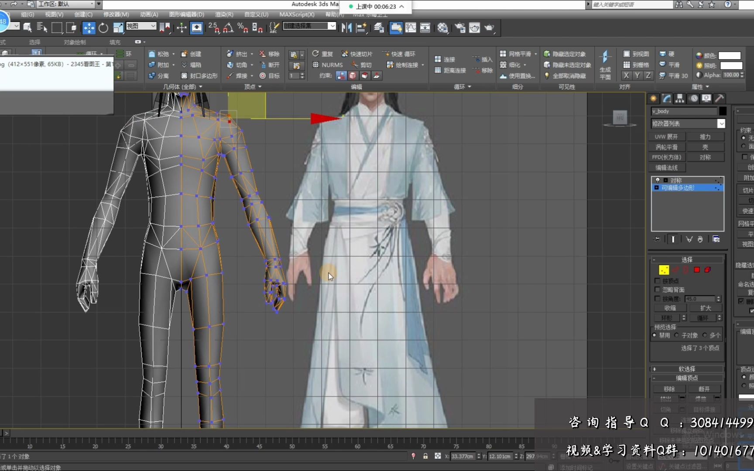Image resolution: width=754 pixels, height=471 pixels.
Task: Select Polygon sub-object level red square
Action: point(697,270)
